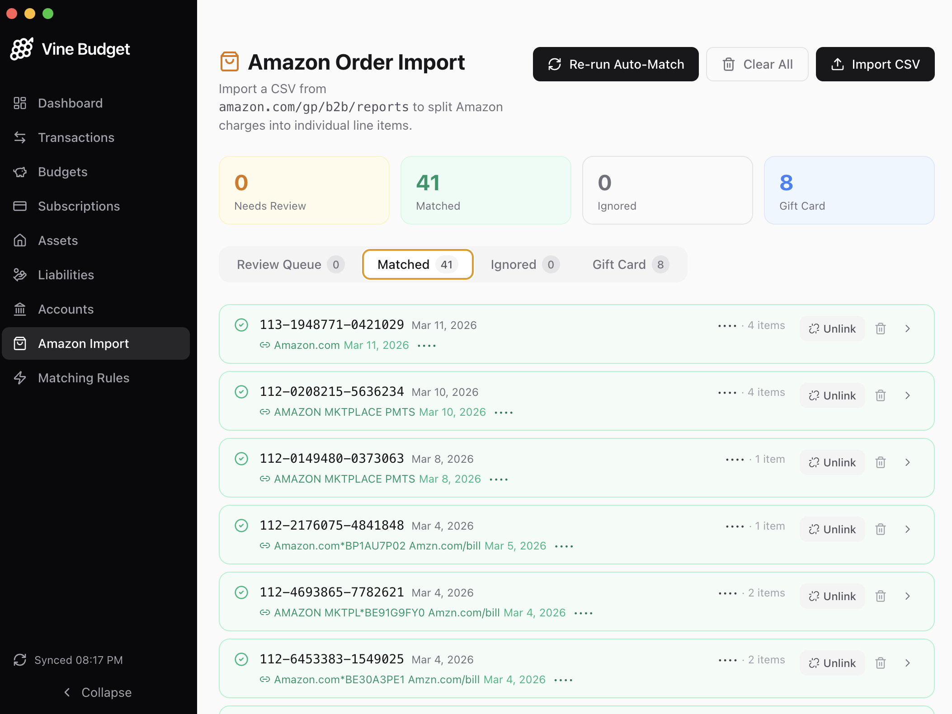The width and height of the screenshot is (952, 714).
Task: Unlink order 112-0208215-5636234
Action: point(832,395)
